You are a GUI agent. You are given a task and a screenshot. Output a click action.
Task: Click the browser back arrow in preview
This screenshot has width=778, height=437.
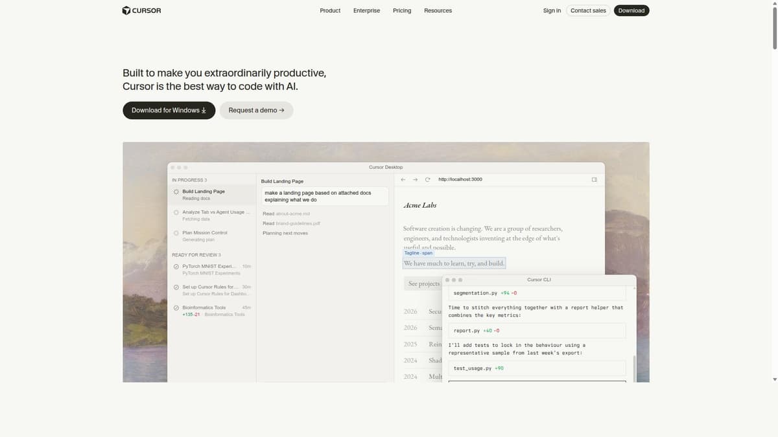pyautogui.click(x=403, y=179)
